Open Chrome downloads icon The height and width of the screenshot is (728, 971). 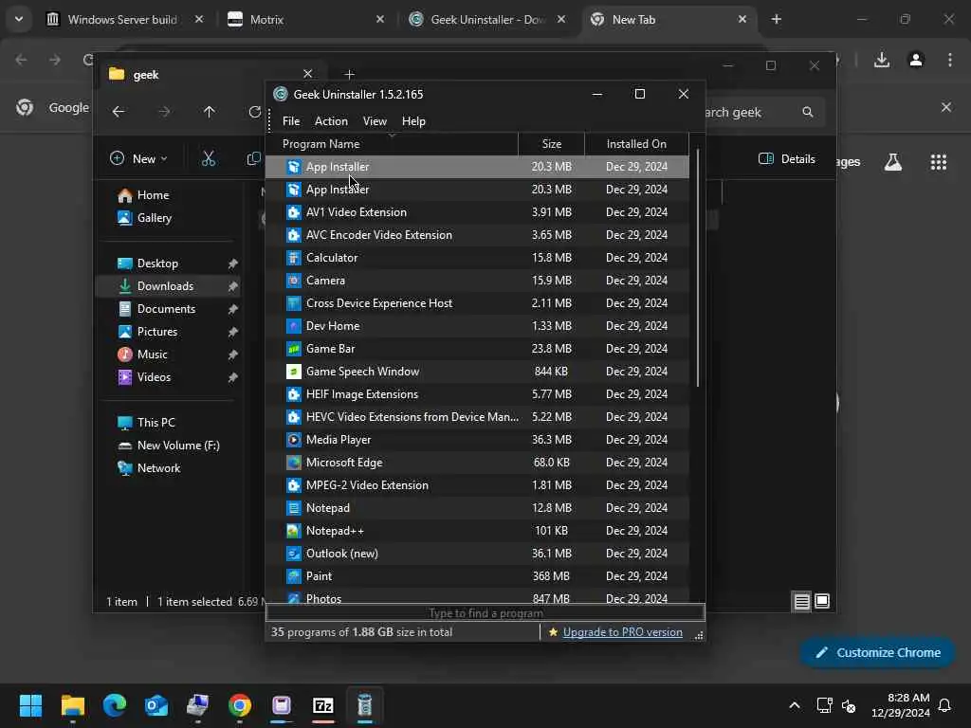pyautogui.click(x=882, y=60)
